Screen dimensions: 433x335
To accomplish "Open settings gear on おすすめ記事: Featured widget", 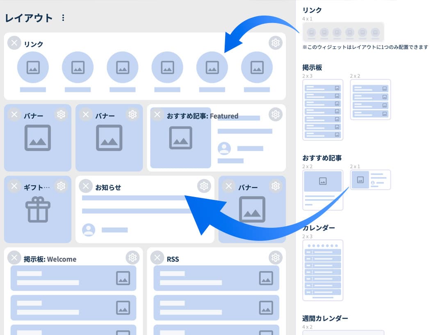I will coord(276,114).
